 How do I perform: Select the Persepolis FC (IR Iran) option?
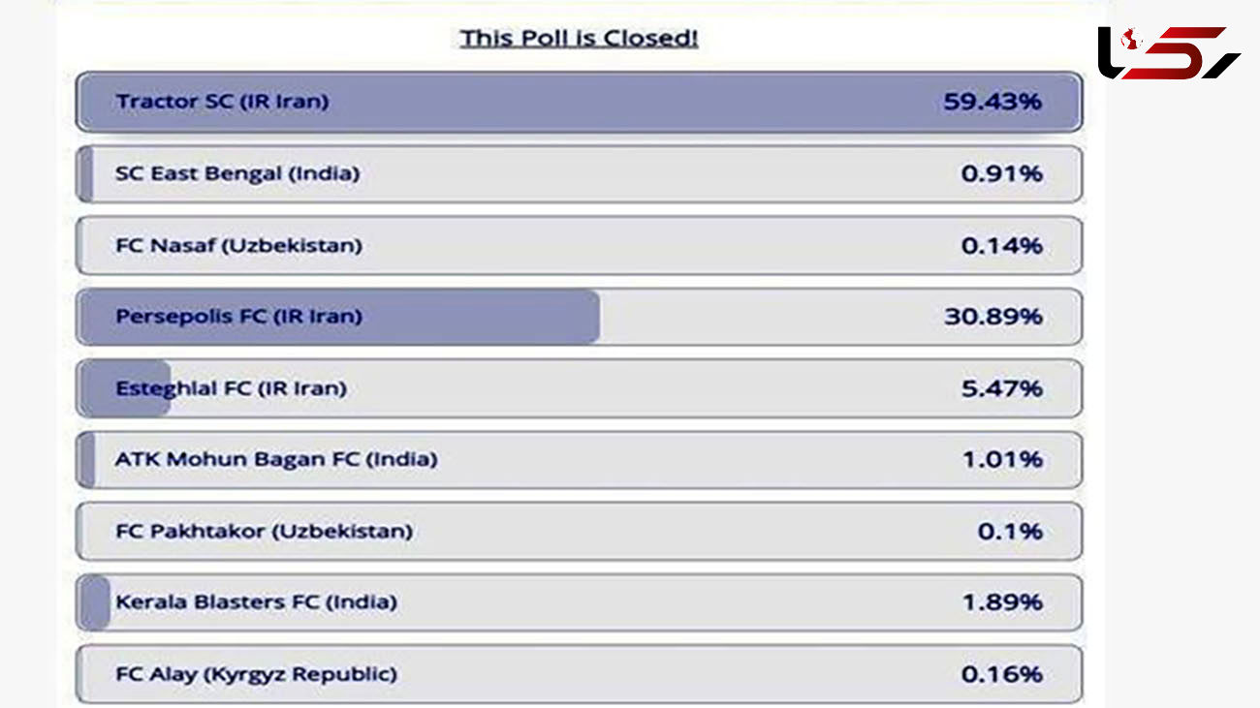pyautogui.click(x=579, y=317)
